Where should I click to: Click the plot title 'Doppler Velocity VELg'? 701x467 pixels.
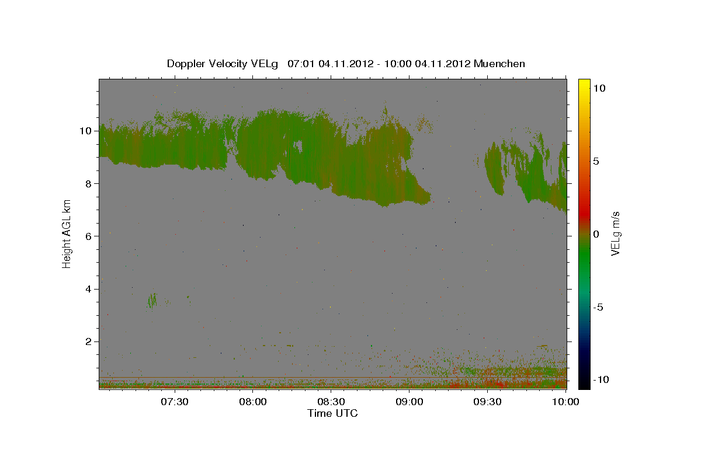[224, 64]
